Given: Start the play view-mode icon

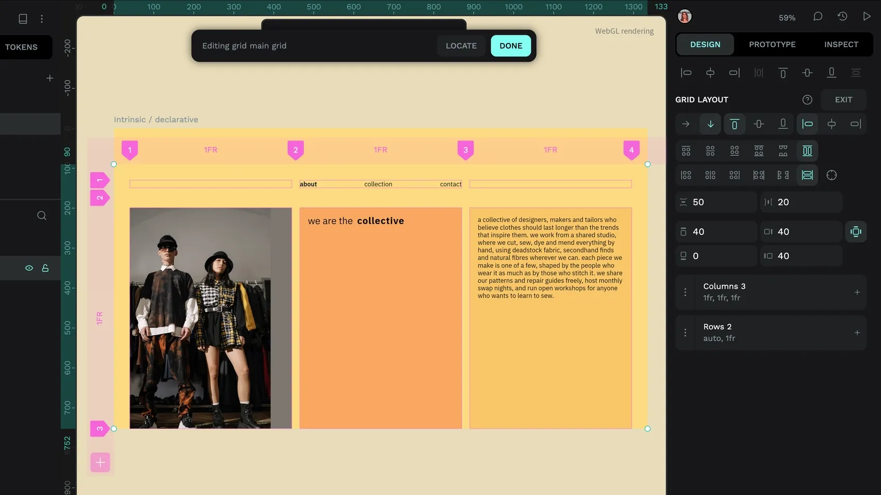Looking at the screenshot, I should 866,17.
